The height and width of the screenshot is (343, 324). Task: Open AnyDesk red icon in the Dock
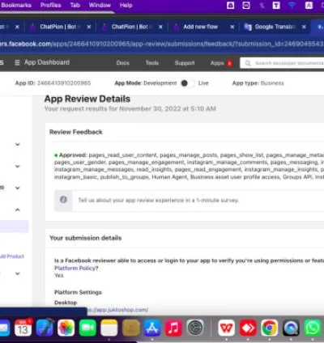(x=248, y=328)
